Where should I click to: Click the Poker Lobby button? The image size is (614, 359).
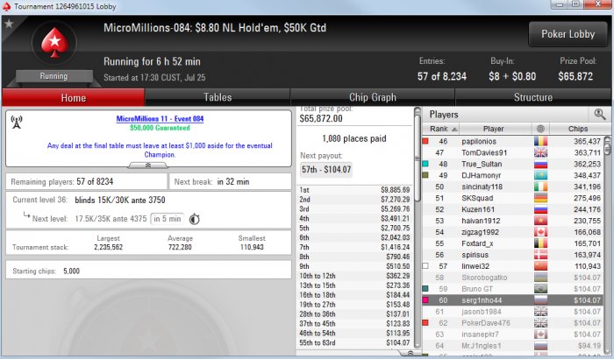point(568,34)
